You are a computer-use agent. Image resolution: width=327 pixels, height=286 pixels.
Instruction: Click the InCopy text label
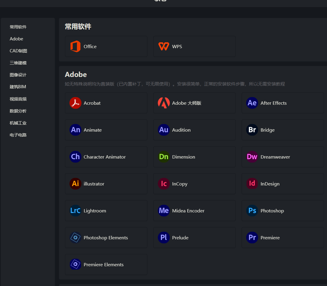(180, 184)
